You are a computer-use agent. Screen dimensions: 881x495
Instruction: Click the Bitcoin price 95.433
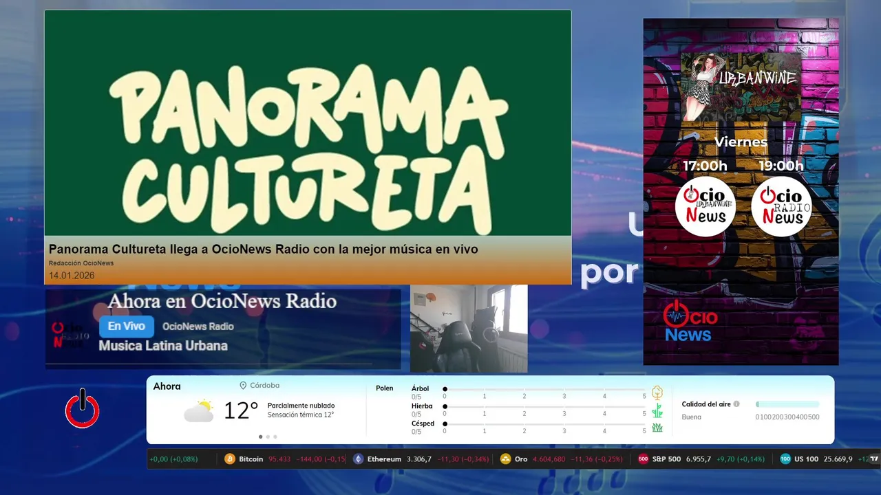click(279, 459)
